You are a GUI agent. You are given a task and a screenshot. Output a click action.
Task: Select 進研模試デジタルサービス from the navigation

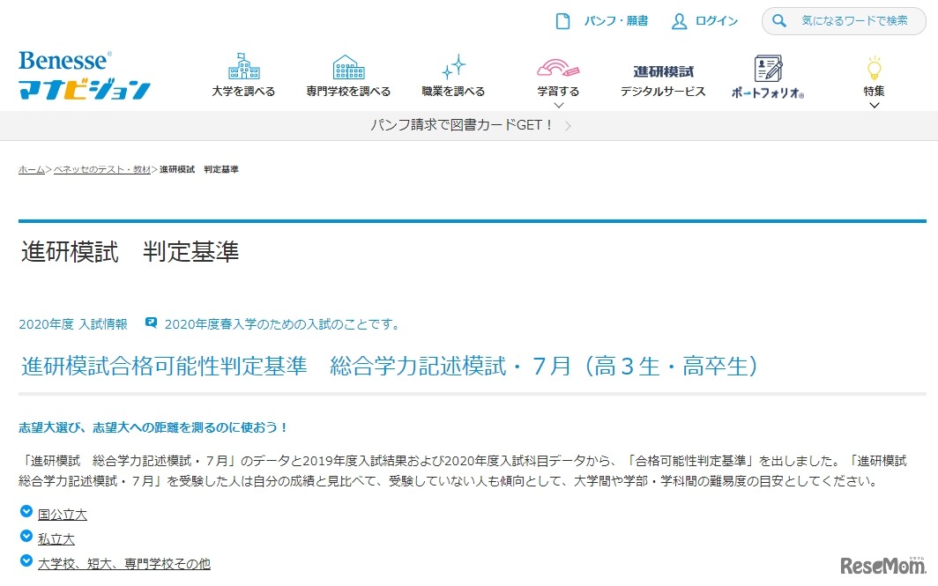tap(662, 79)
